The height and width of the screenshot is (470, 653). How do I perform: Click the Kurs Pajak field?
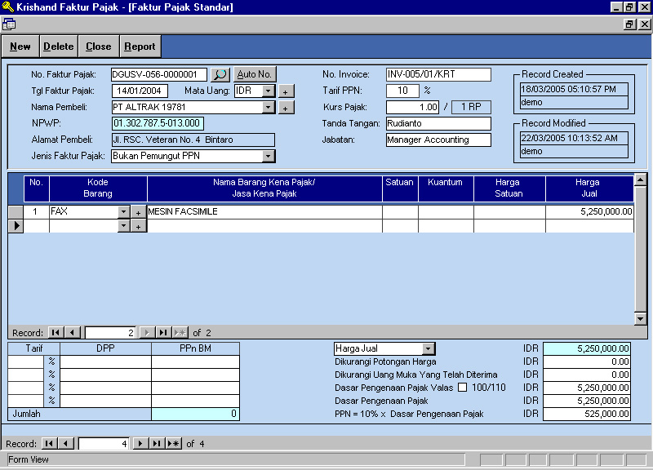413,107
